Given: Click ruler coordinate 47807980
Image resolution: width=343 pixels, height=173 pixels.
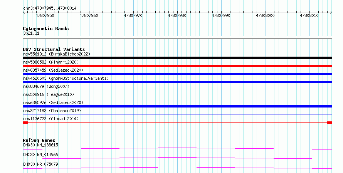Looking at the screenshot, I should pyautogui.click(x=177, y=15).
